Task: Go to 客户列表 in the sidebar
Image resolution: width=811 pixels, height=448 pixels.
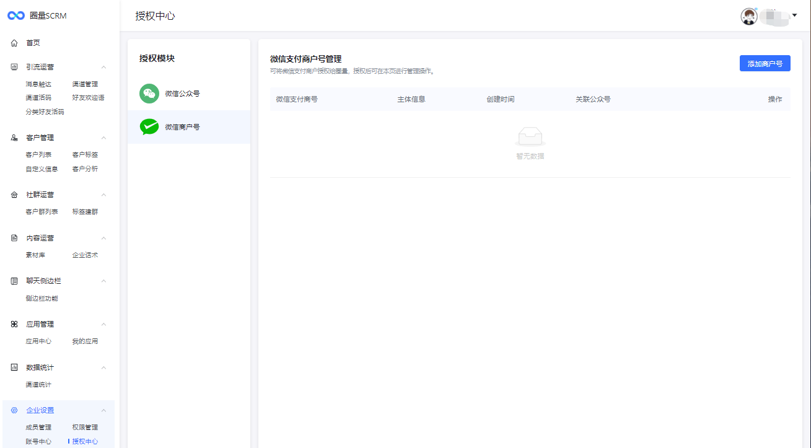Action: click(38, 155)
